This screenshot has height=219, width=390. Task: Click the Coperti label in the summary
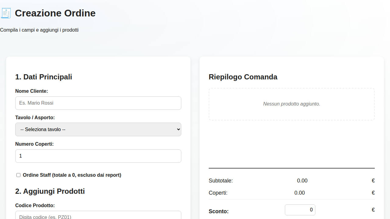218,193
